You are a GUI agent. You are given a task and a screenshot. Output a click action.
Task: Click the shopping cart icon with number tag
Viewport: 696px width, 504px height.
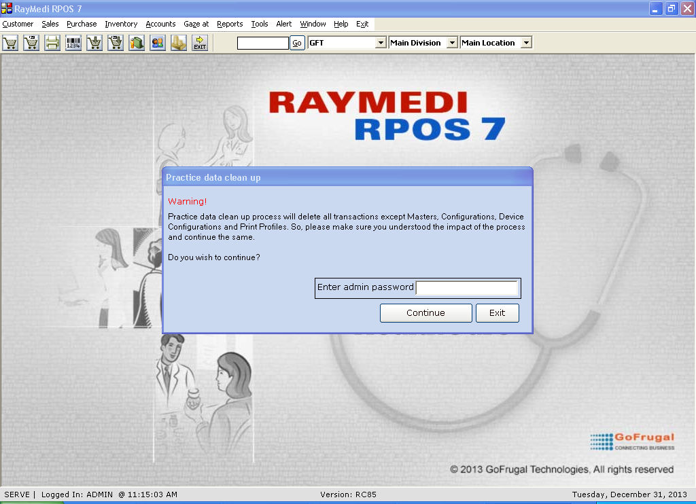31,43
